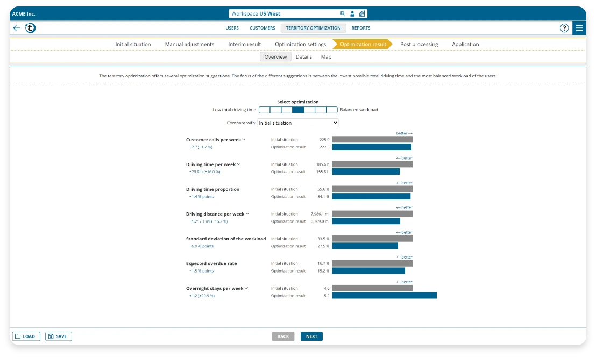This screenshot has width=596, height=358.
Task: Pick the optimization segment nearest 'Low total driving time'
Action: (x=264, y=110)
